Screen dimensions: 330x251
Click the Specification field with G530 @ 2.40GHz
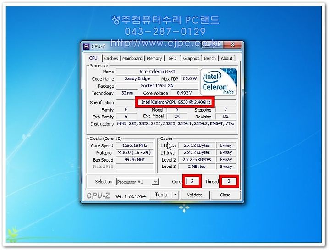(x=176, y=102)
